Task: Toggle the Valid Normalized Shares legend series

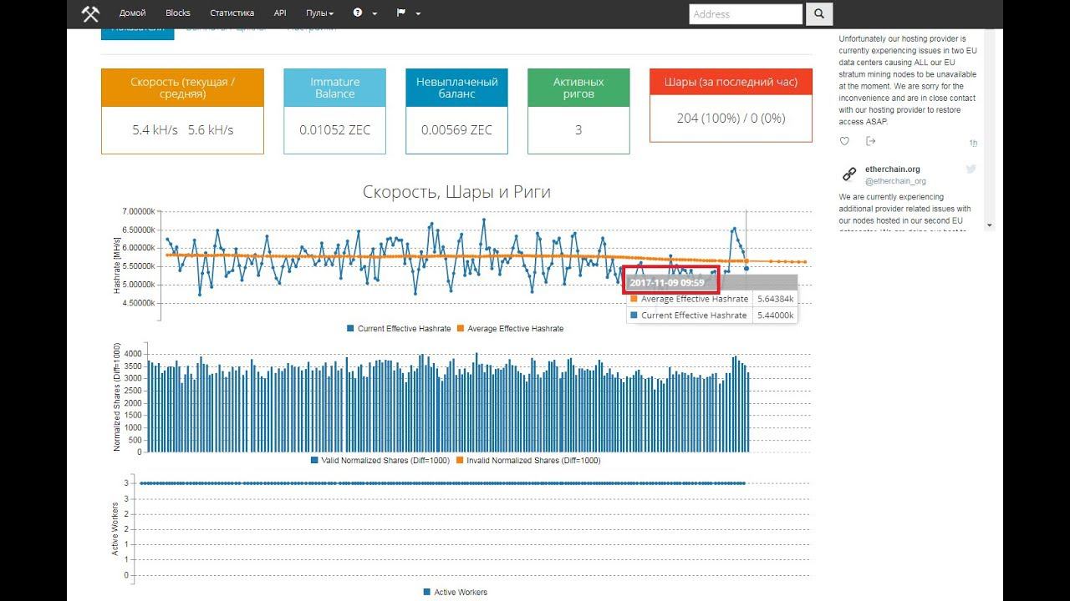Action: pyautogui.click(x=380, y=461)
